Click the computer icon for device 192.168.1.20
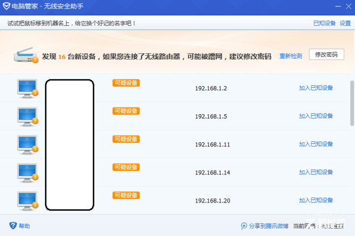The image size is (355, 236). click(x=27, y=200)
